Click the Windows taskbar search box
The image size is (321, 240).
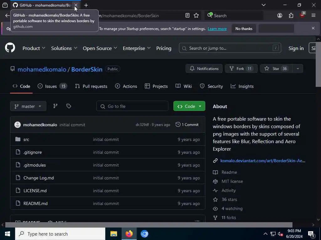pyautogui.click(x=60, y=234)
